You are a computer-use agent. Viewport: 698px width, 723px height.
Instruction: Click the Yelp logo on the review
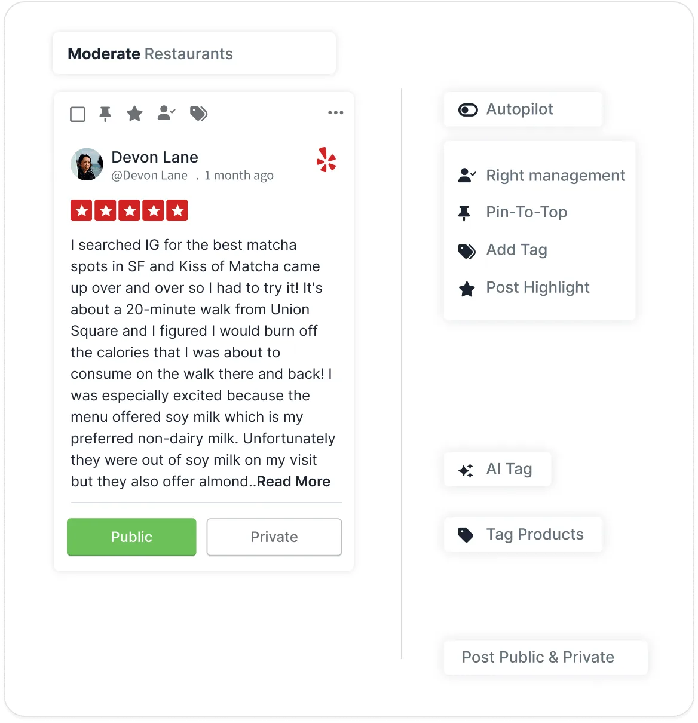click(326, 160)
